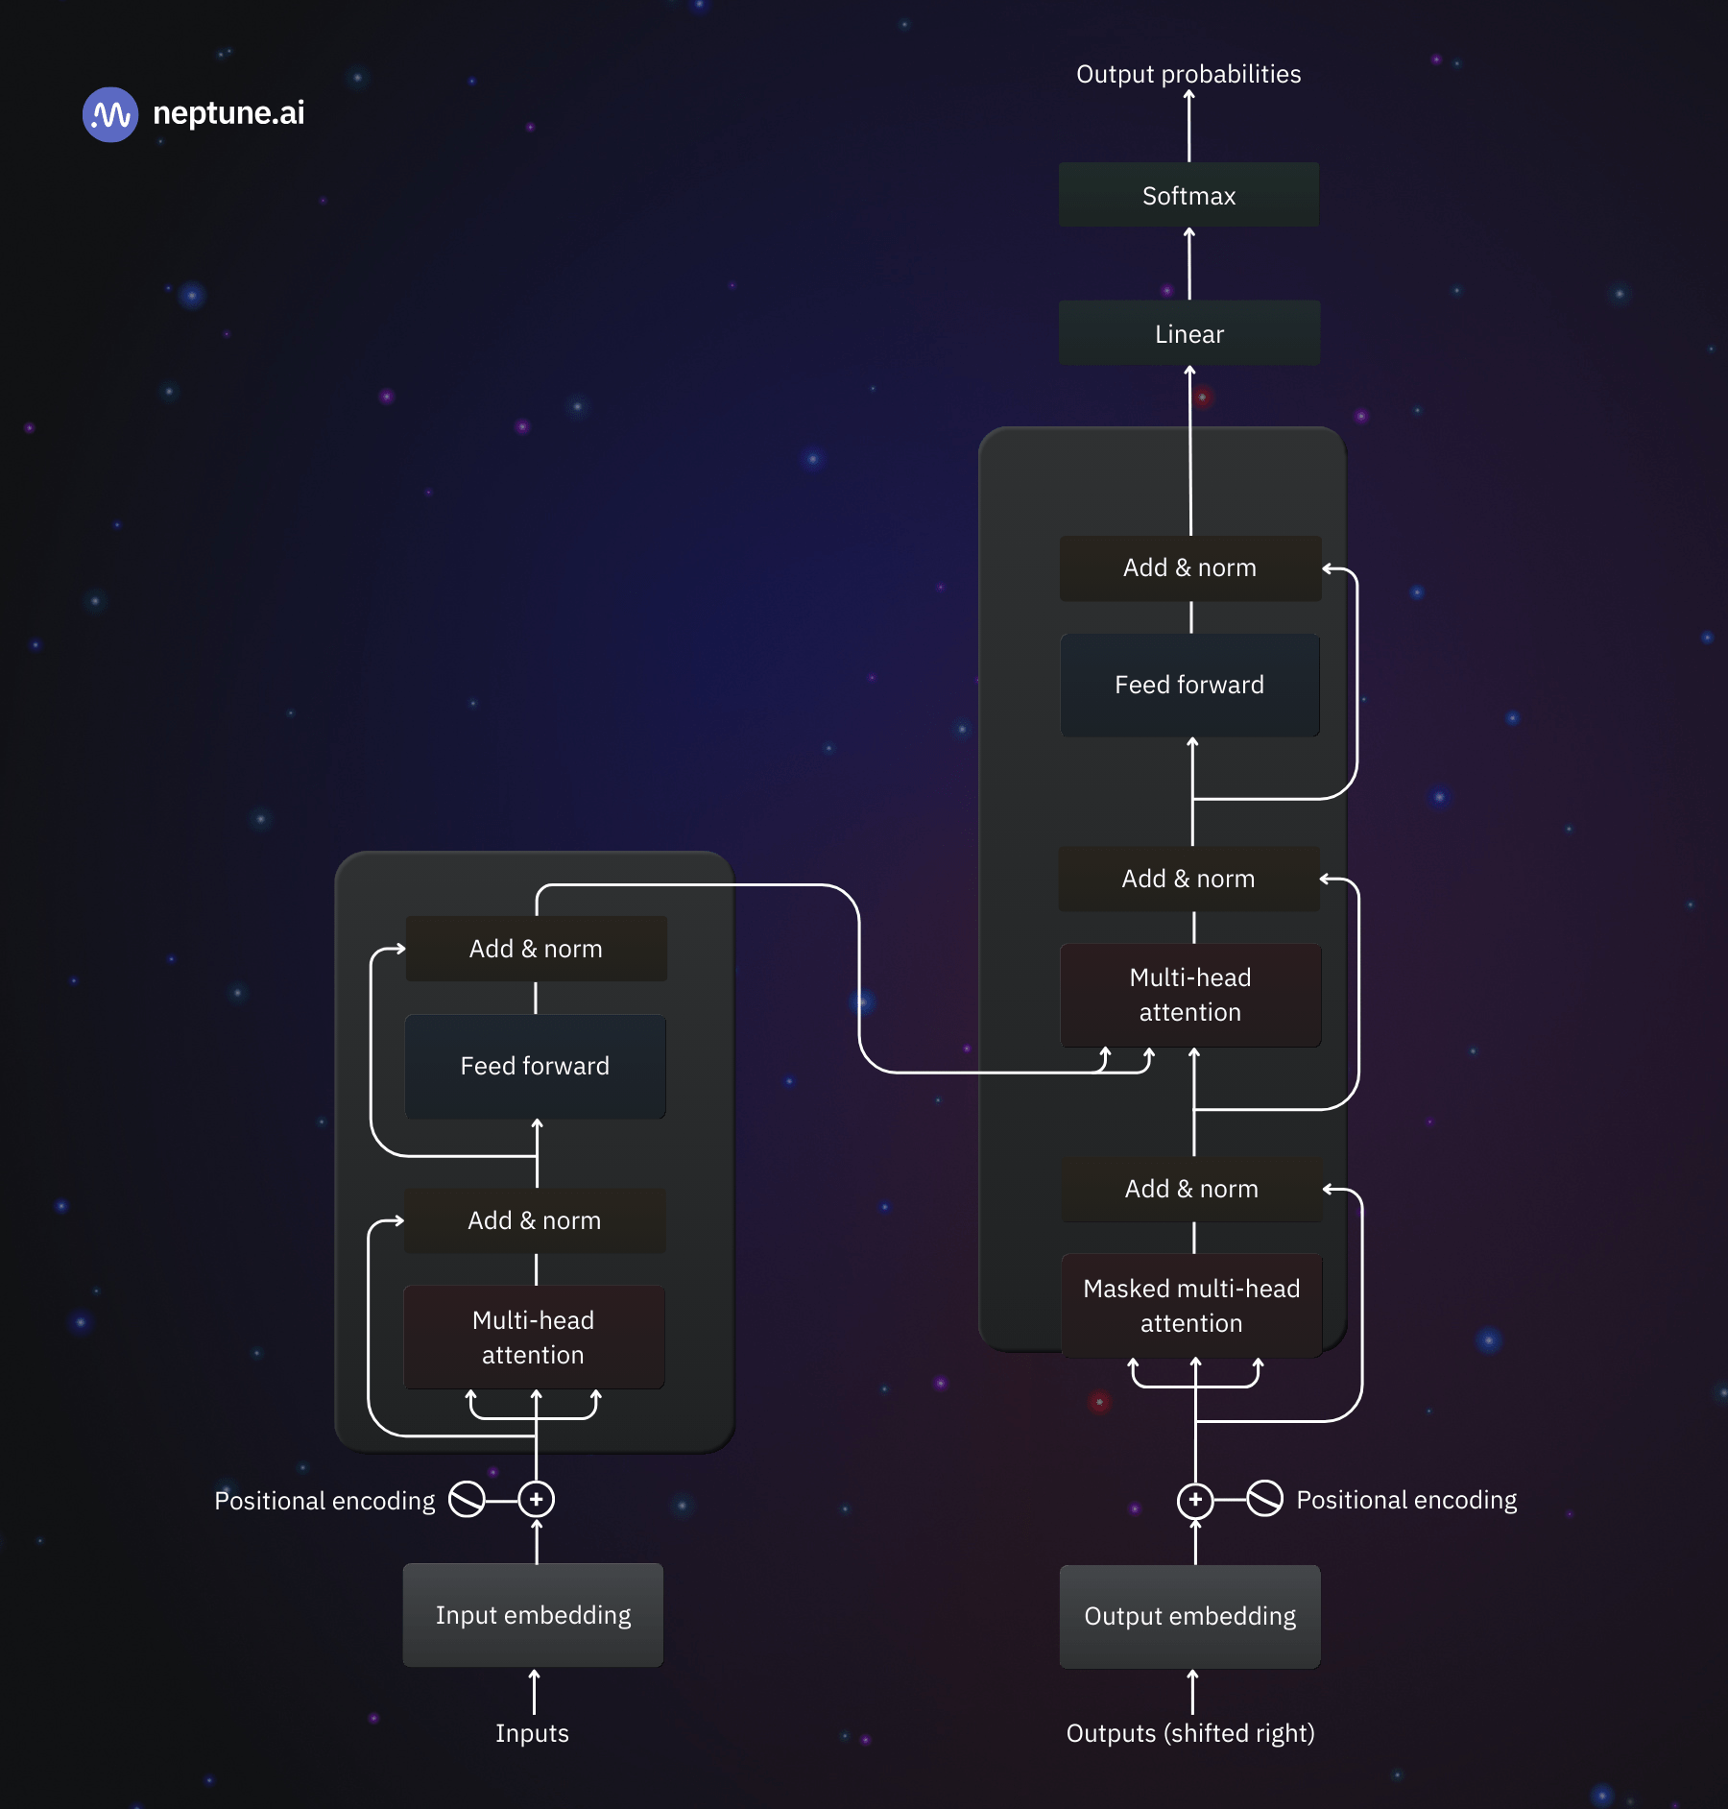Click the decoder Feed forward block
Screen dimensions: 1728x1809
[x=1190, y=684]
